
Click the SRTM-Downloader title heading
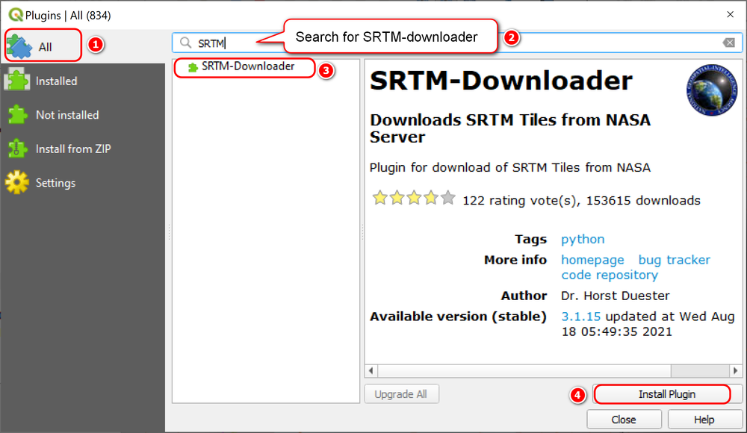[x=501, y=81]
